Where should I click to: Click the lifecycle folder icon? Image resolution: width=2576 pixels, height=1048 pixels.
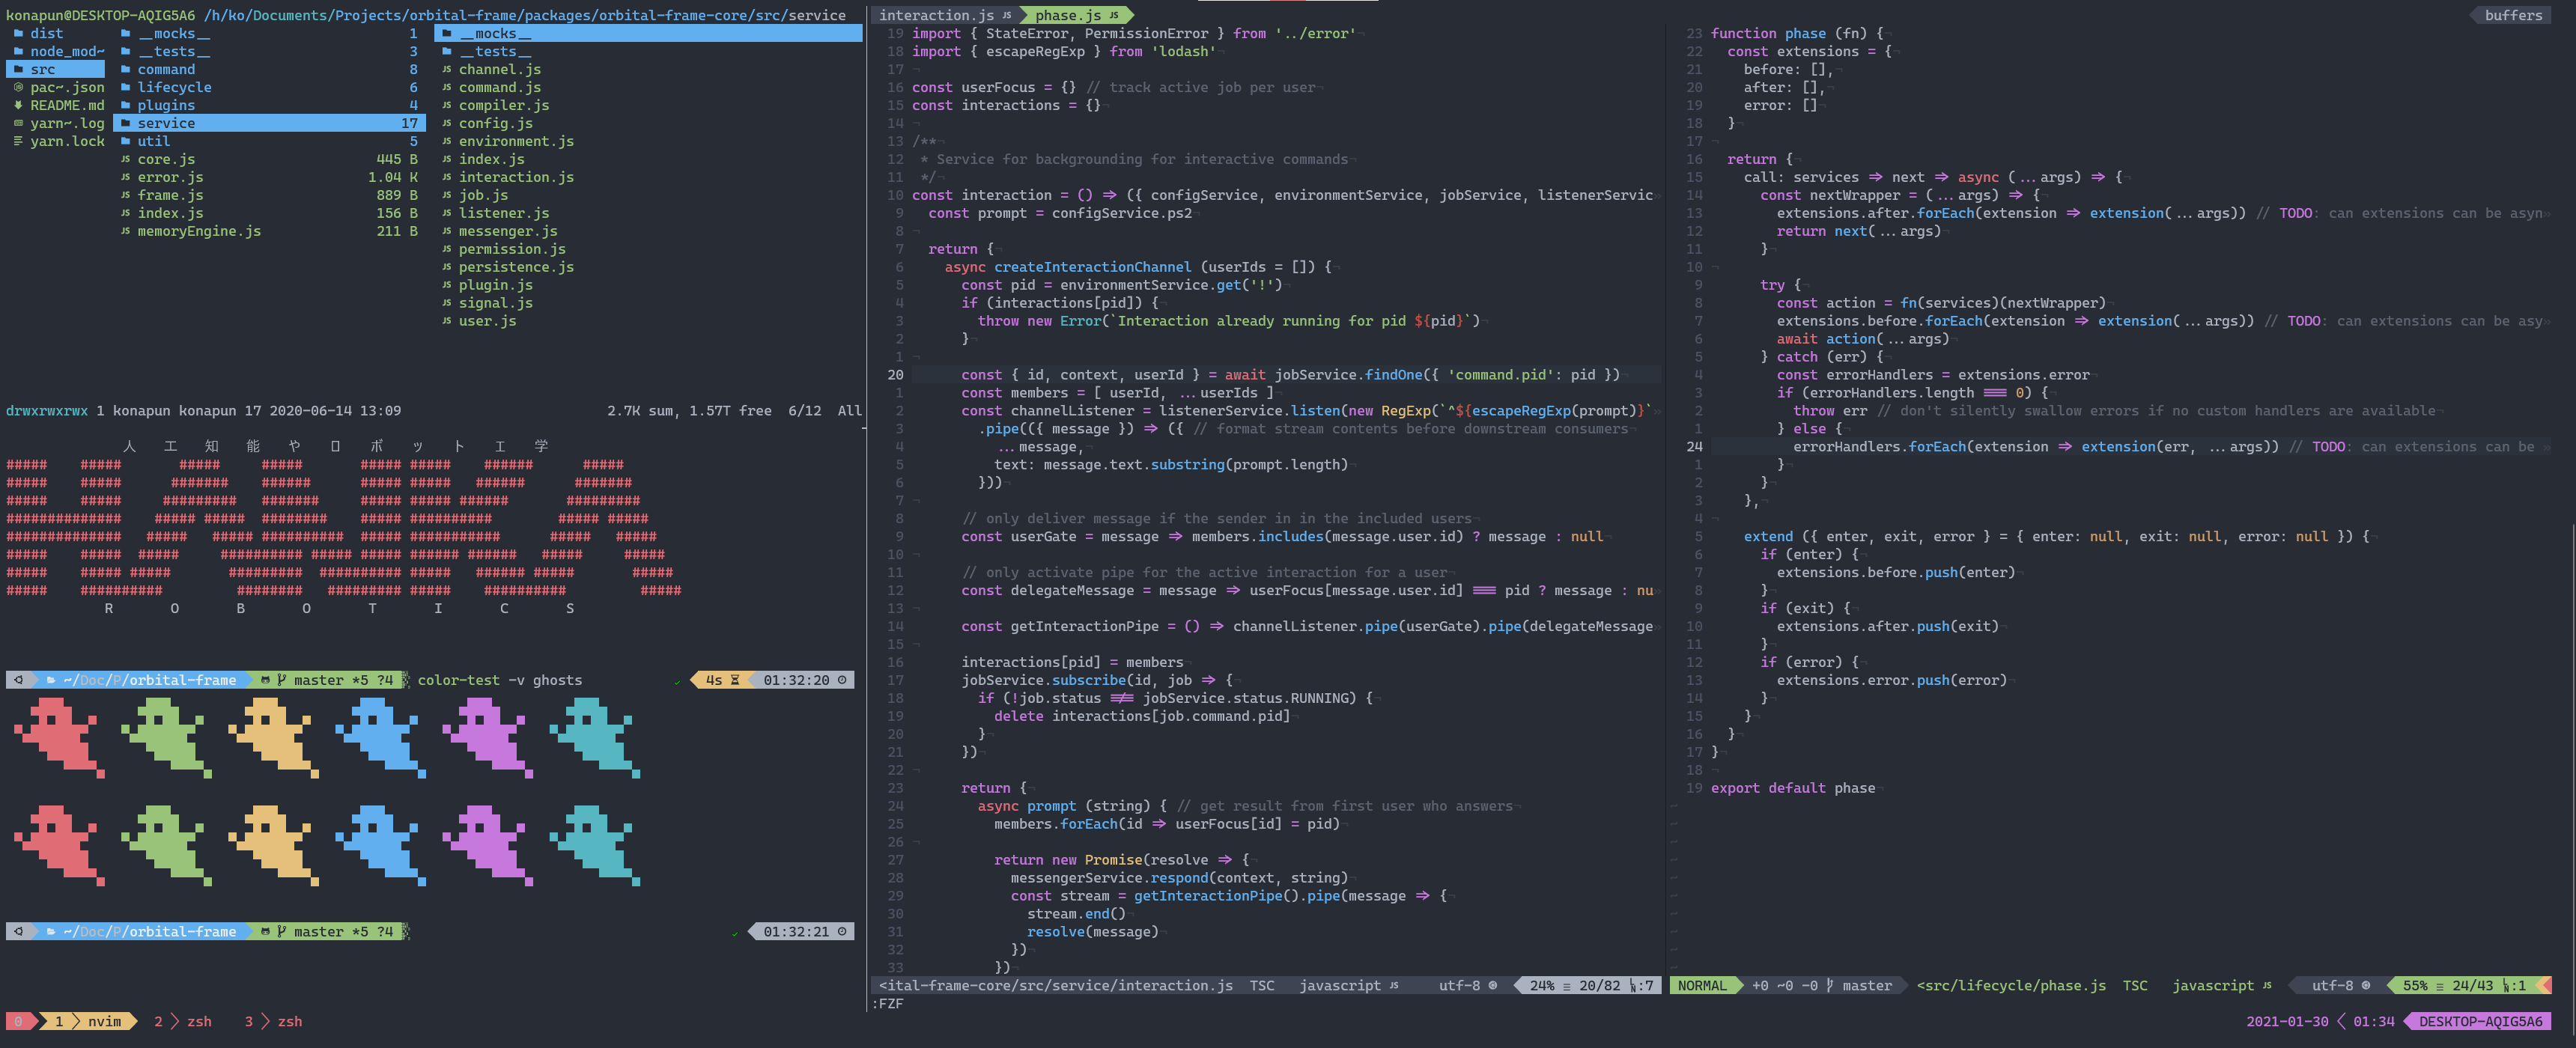click(x=126, y=87)
